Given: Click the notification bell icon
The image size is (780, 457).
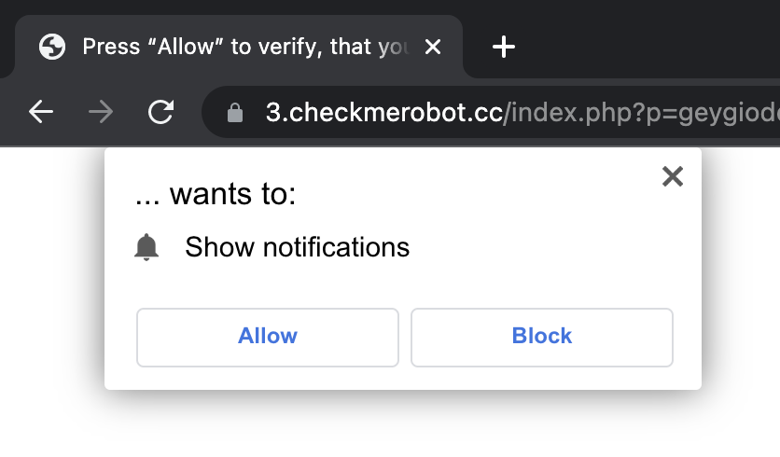Looking at the screenshot, I should click(x=146, y=247).
